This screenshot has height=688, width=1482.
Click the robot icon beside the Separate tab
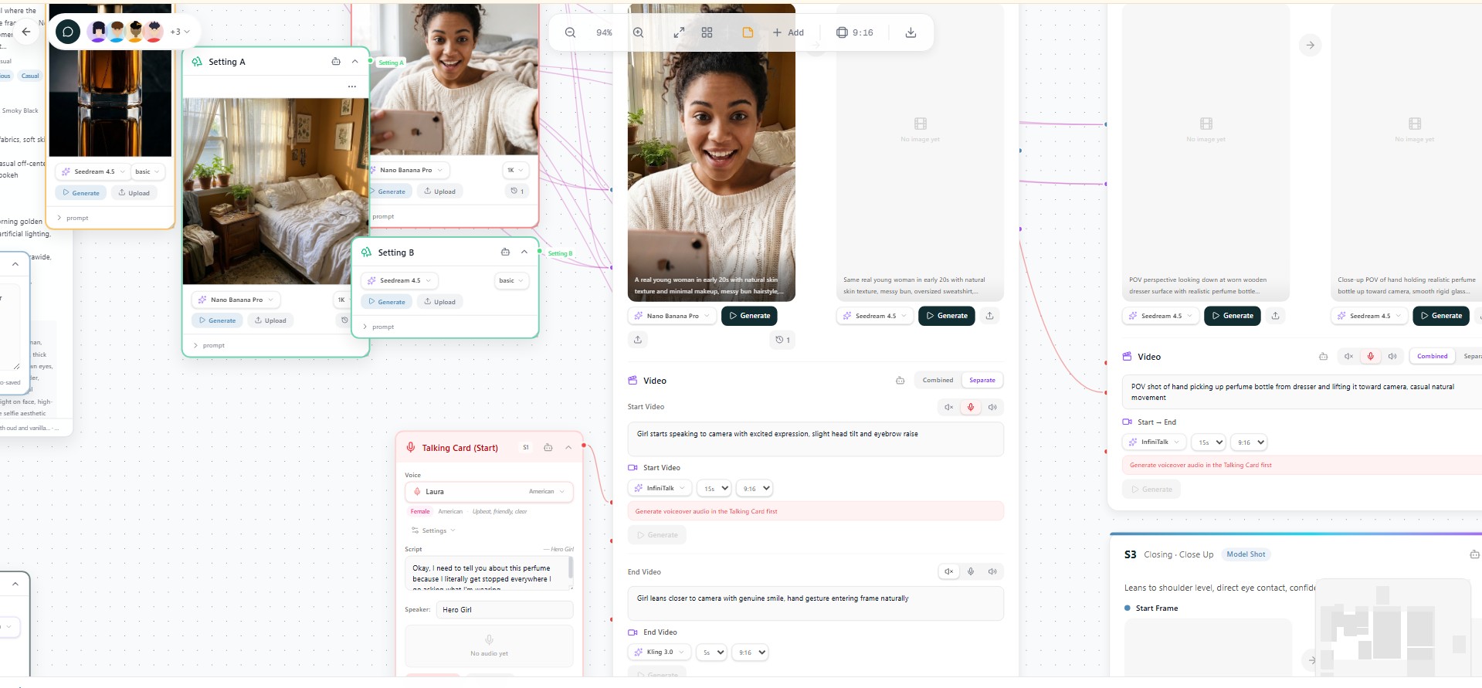coord(900,380)
